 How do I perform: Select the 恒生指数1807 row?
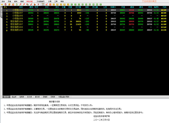coord(86,24)
